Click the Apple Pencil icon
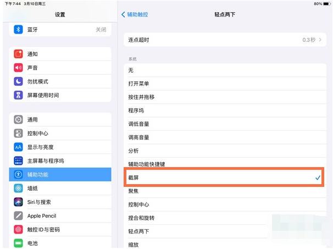Viewport: 333px width, 249px height. click(x=18, y=216)
